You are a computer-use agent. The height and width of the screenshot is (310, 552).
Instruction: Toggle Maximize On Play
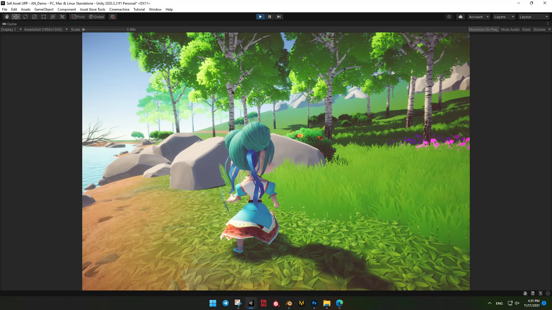(x=483, y=29)
